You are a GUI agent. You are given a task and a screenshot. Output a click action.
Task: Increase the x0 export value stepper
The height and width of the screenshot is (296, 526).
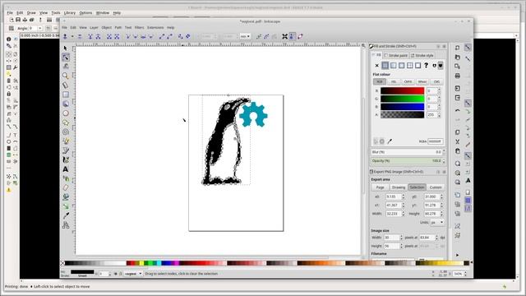click(x=404, y=195)
